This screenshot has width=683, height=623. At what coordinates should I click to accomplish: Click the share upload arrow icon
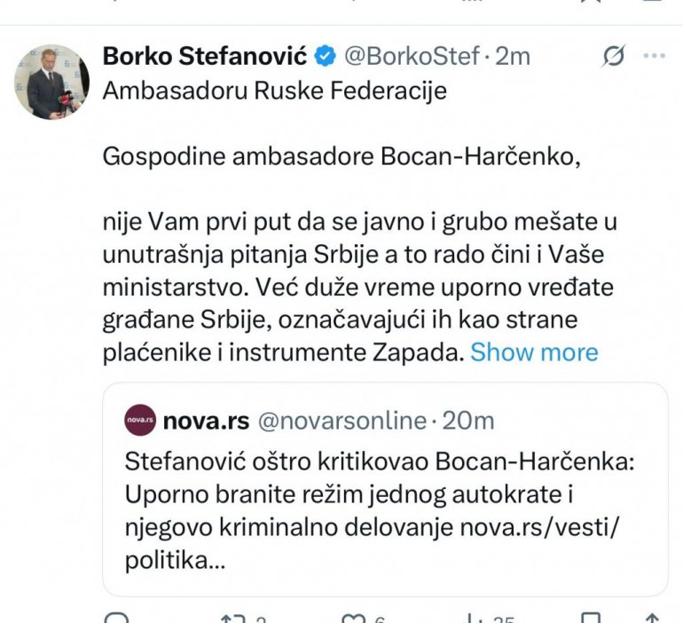[x=652, y=619]
